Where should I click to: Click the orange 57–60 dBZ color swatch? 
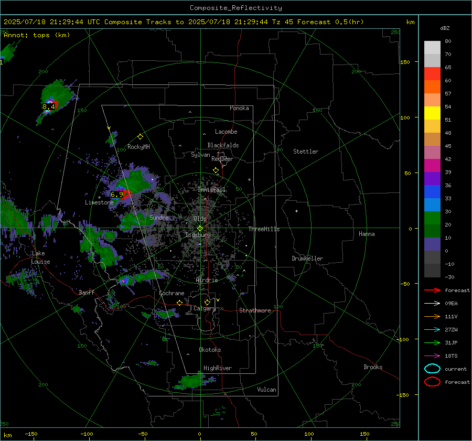click(x=432, y=87)
